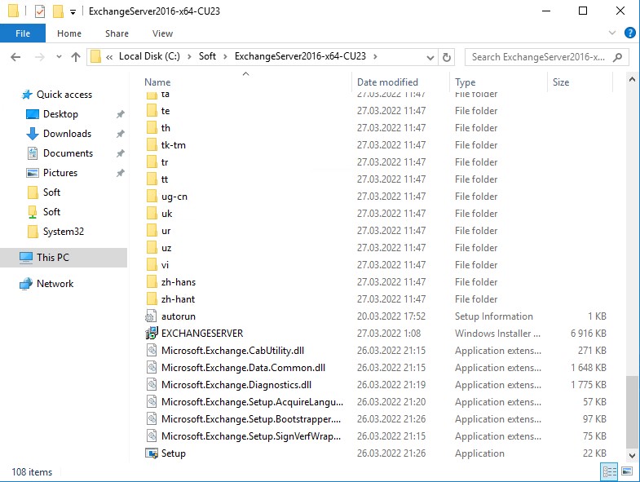Screen dimensions: 640x482
Task: Select the autorun setup information file
Action: pos(178,316)
